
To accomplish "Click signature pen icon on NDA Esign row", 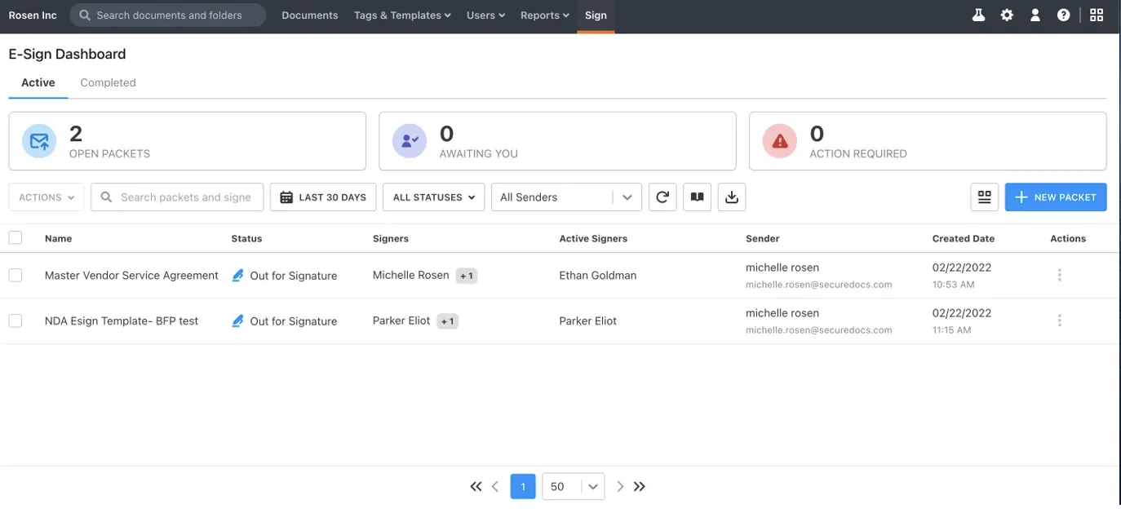I will click(237, 321).
